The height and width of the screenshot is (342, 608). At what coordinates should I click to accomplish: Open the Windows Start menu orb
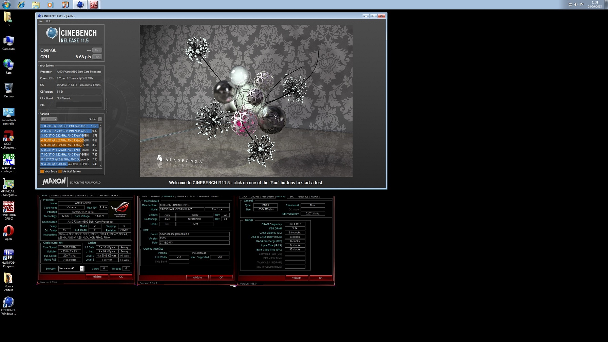(6, 4)
